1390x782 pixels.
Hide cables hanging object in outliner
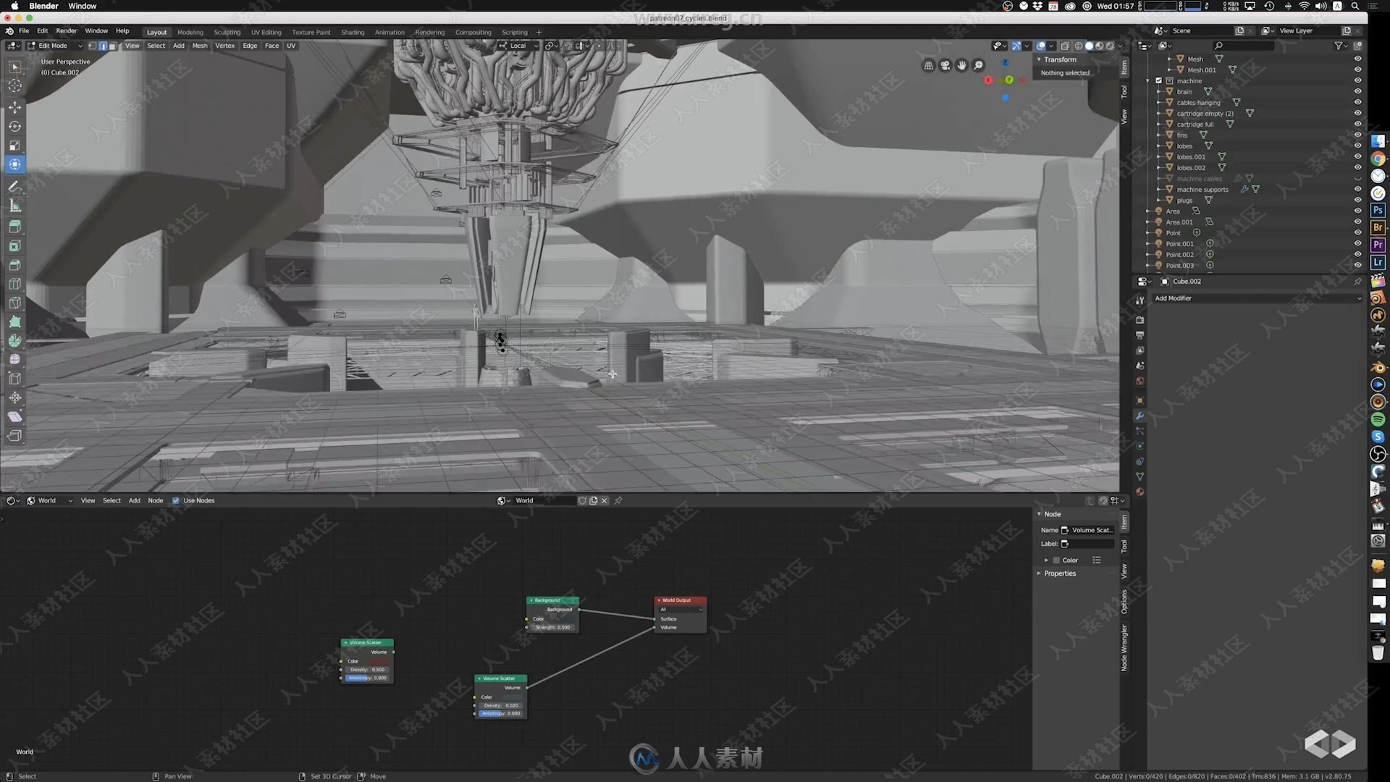tap(1357, 102)
